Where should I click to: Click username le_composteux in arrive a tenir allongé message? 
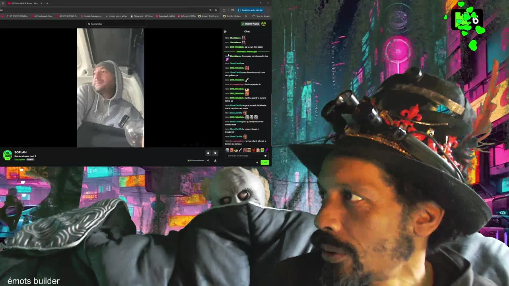point(237,141)
